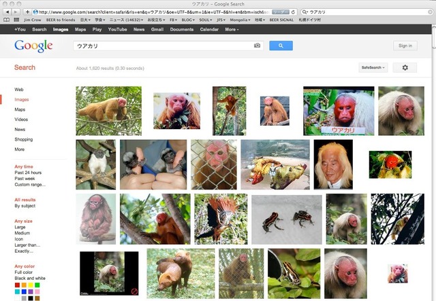Filter image size to Large
The image size is (436, 301).
click(x=20, y=227)
